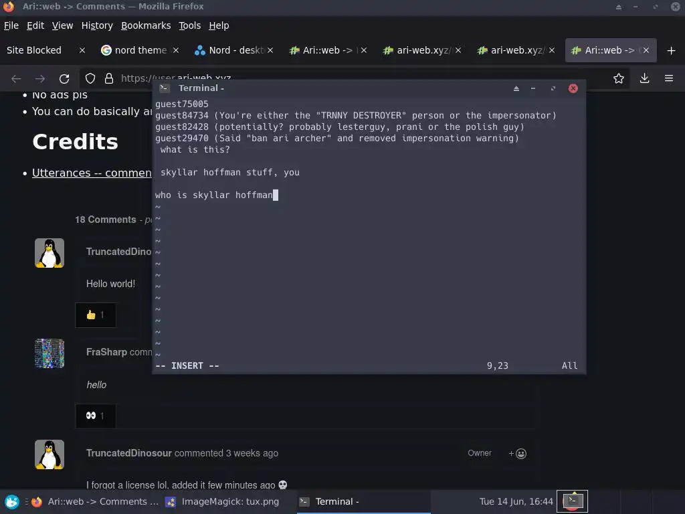
Task: Go forward to next page
Action: tap(39, 79)
